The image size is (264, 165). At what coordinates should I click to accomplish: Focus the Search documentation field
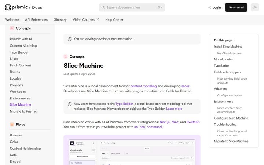(x=132, y=7)
